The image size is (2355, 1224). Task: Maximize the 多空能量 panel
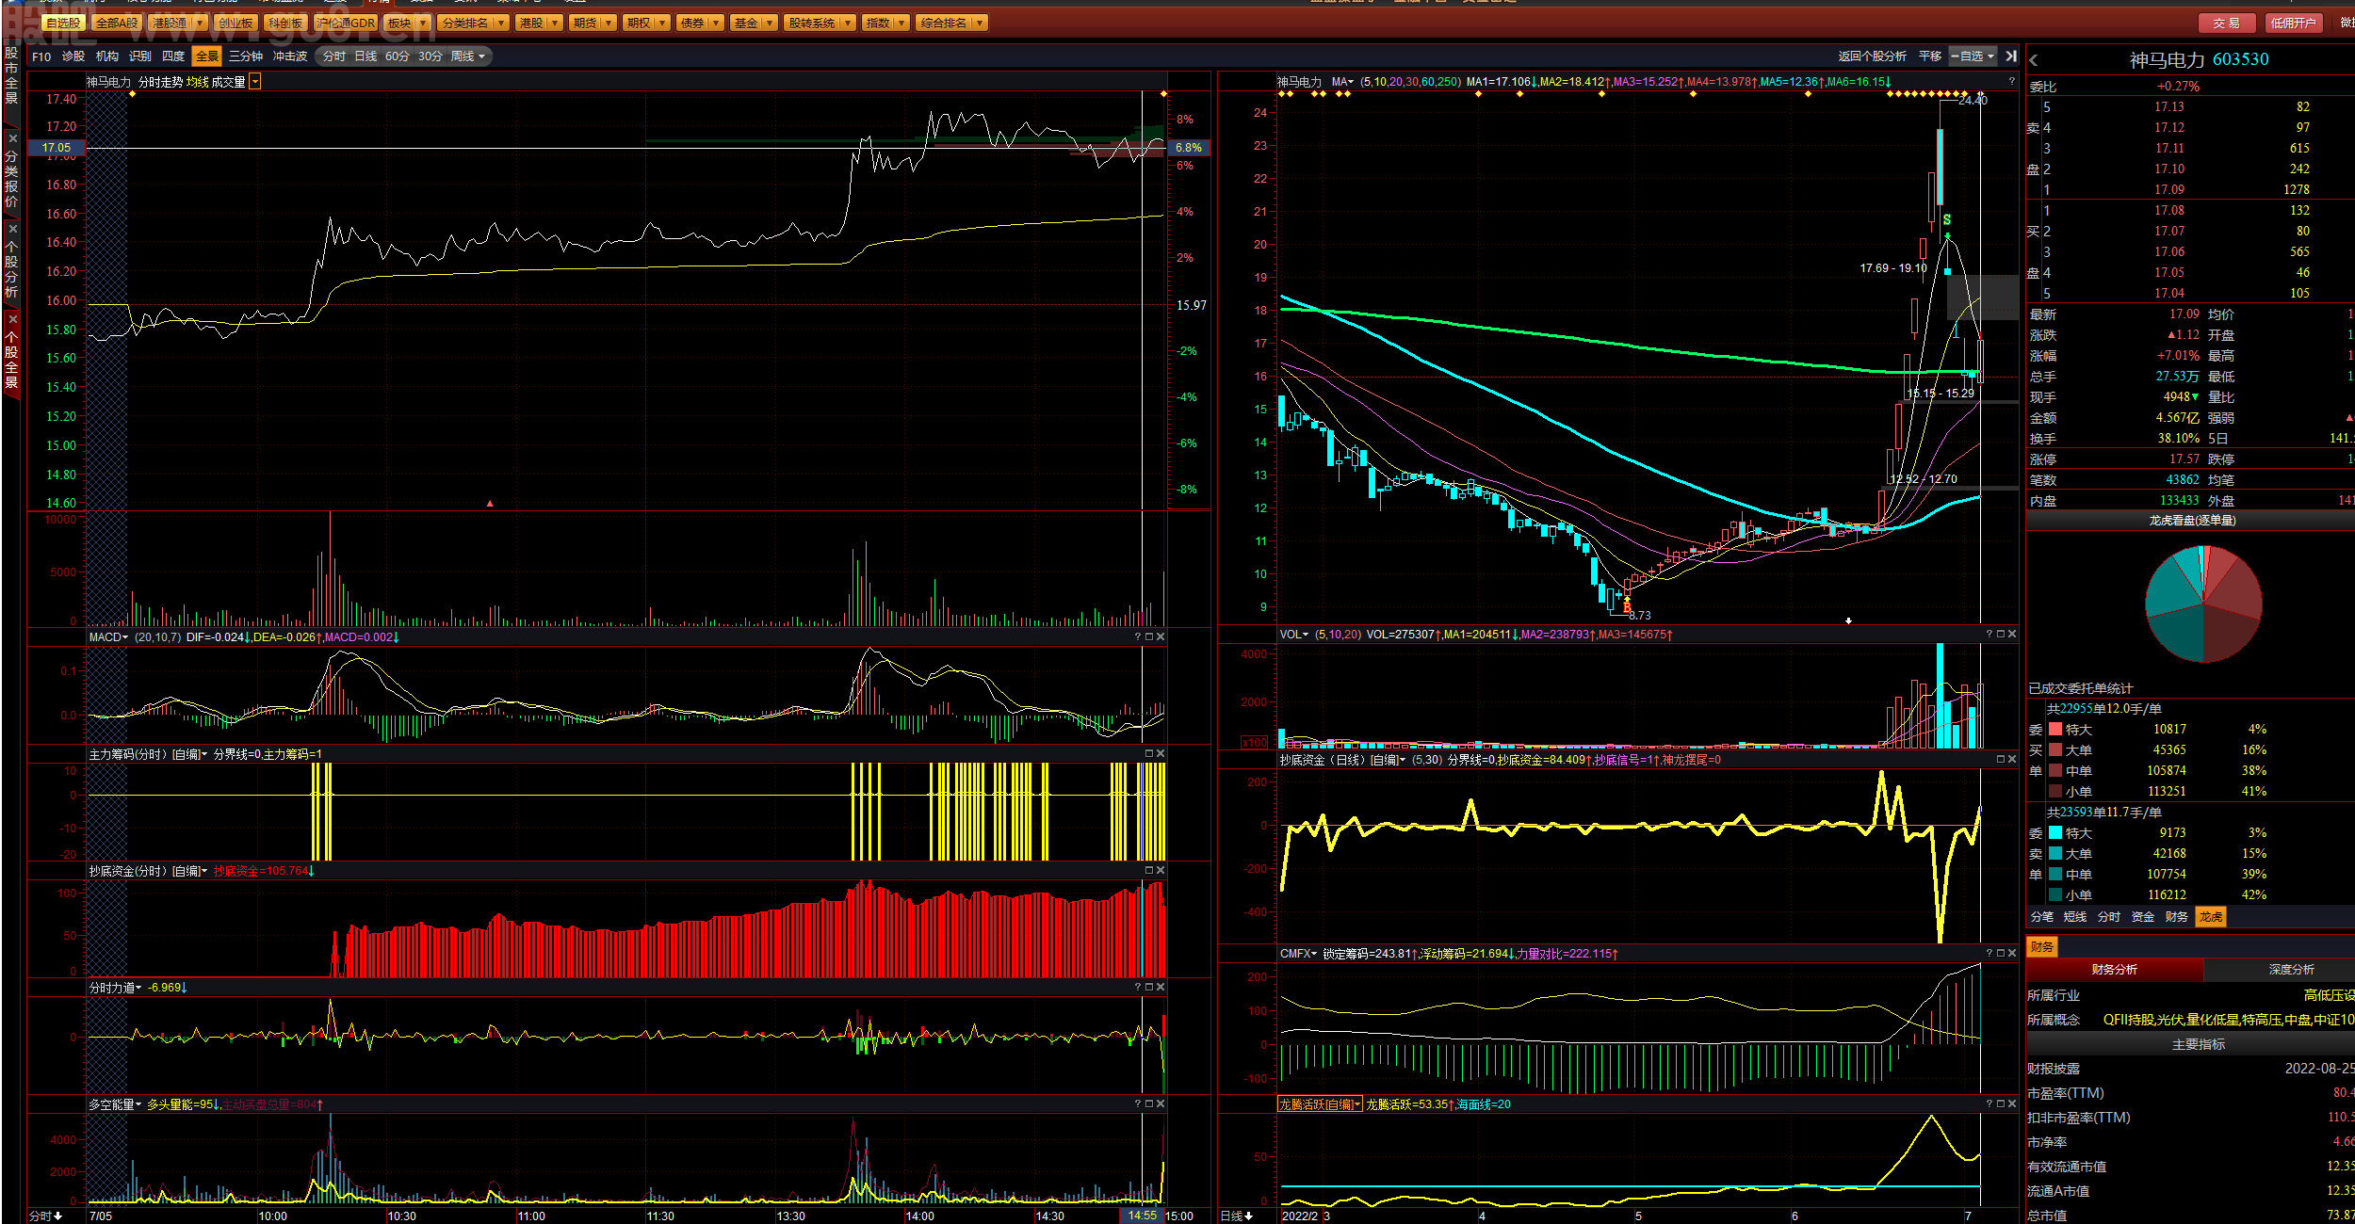click(x=1149, y=1104)
